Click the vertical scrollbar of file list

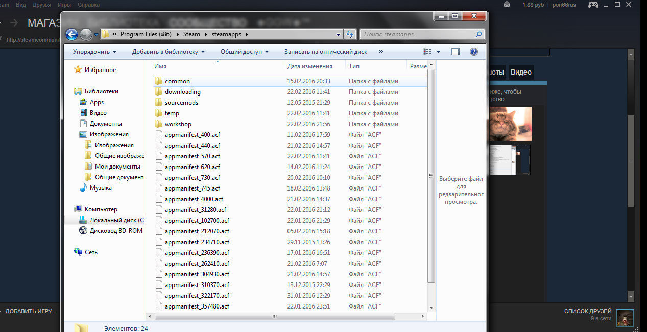[x=431, y=176]
